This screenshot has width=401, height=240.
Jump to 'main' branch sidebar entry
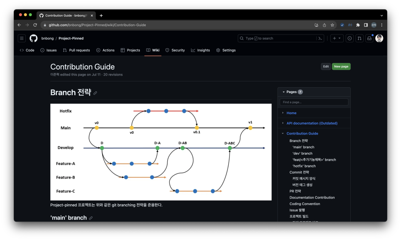pyautogui.click(x=303, y=147)
